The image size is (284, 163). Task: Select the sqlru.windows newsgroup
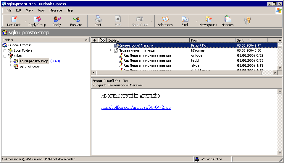(x=30, y=66)
